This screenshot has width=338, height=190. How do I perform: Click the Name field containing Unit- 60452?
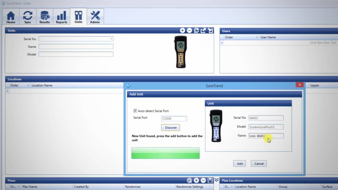tap(266, 136)
